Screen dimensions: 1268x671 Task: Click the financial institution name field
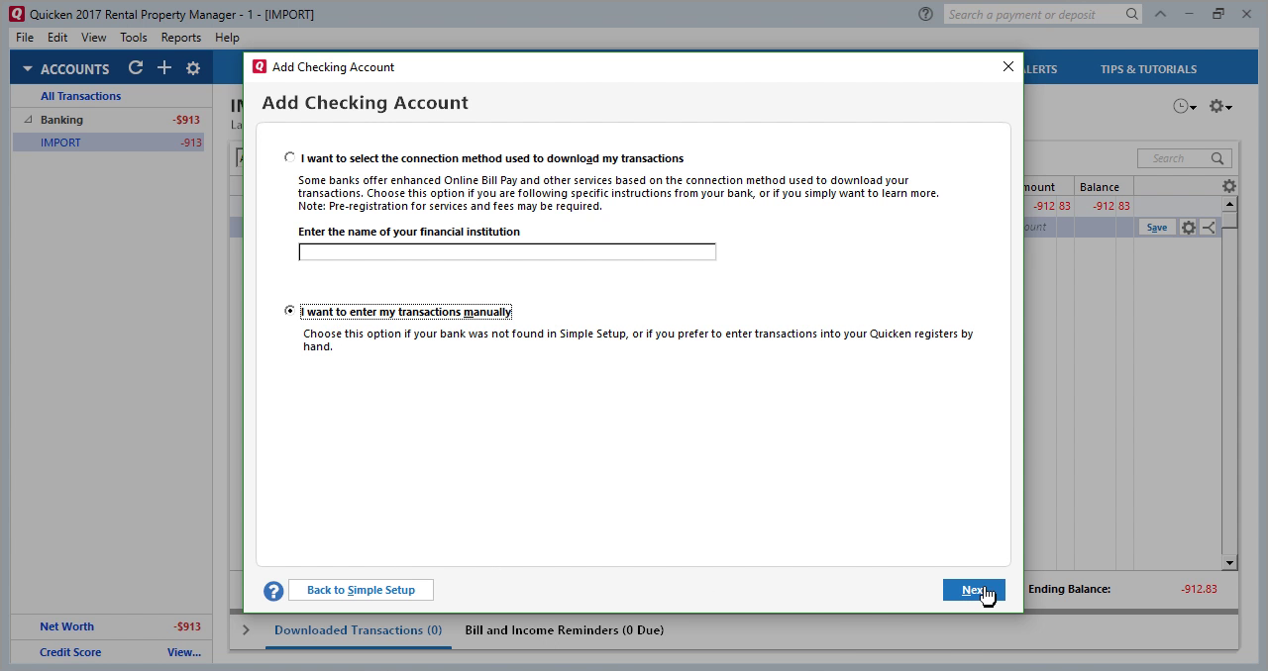507,252
